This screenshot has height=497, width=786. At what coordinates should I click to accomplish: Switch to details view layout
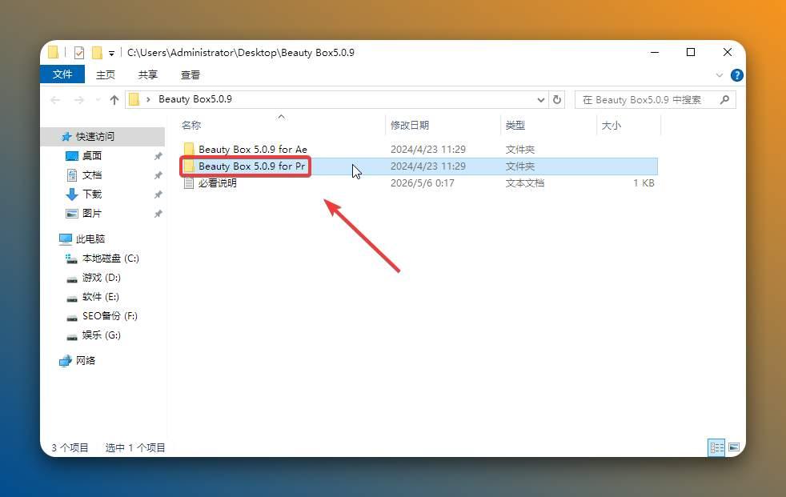point(716,447)
